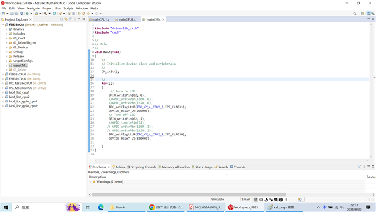Close the mainCM.c editor tab
Viewport: 376px width, 212px height.
pyautogui.click(x=163, y=19)
